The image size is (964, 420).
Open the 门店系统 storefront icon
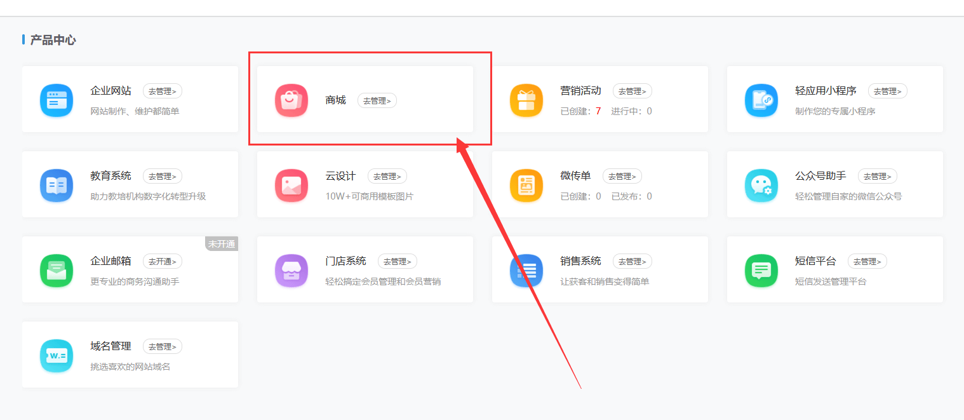291,271
